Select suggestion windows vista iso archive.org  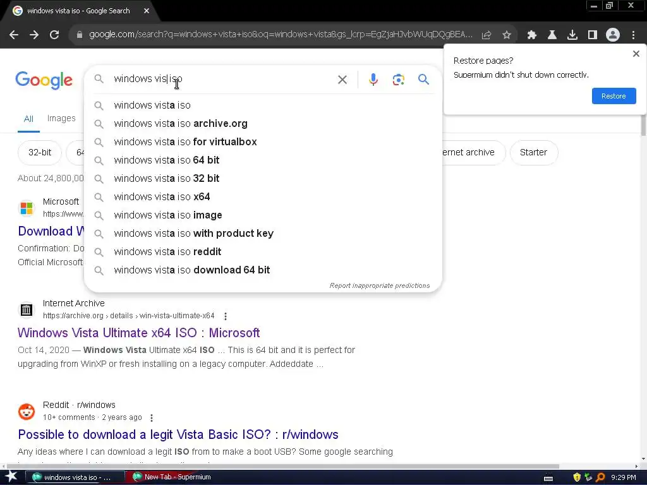[263, 123]
